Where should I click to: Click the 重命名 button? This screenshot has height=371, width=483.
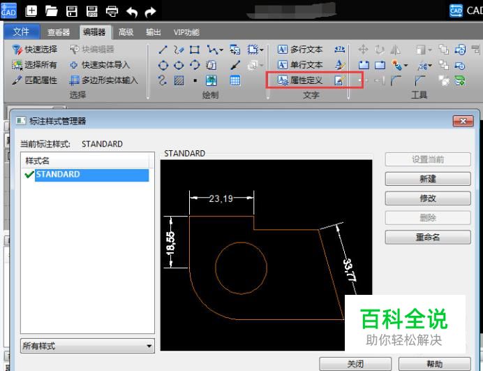click(x=428, y=238)
